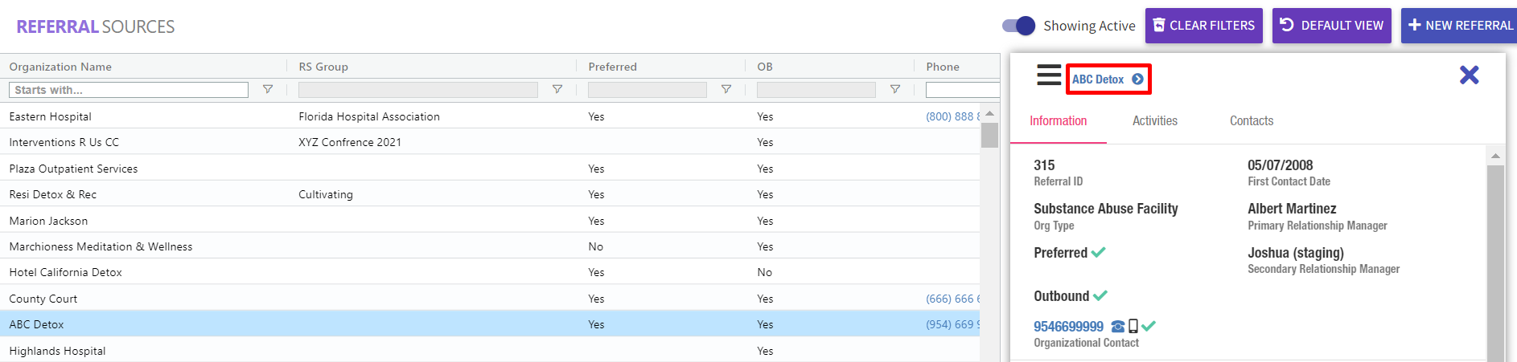Open the Organization Name filter funnel
Screen dimensions: 1517x362
pyautogui.click(x=268, y=90)
